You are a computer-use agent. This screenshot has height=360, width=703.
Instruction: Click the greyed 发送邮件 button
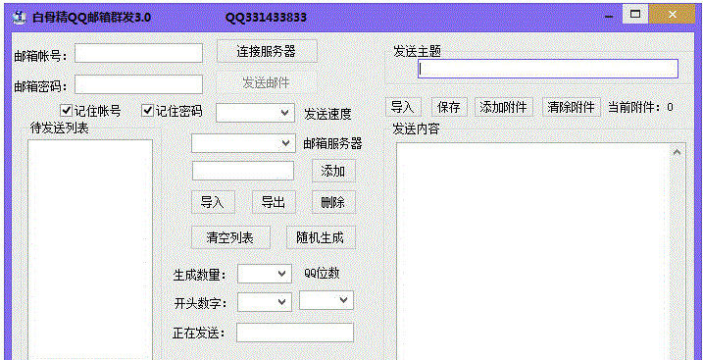(267, 82)
